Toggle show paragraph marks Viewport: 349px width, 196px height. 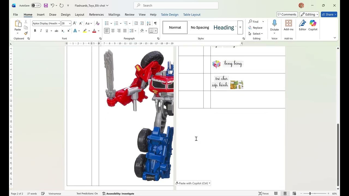coord(155,23)
